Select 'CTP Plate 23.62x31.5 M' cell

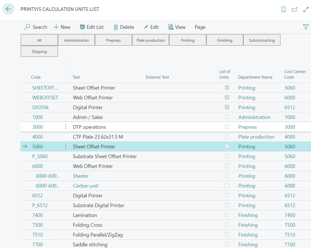98,137
